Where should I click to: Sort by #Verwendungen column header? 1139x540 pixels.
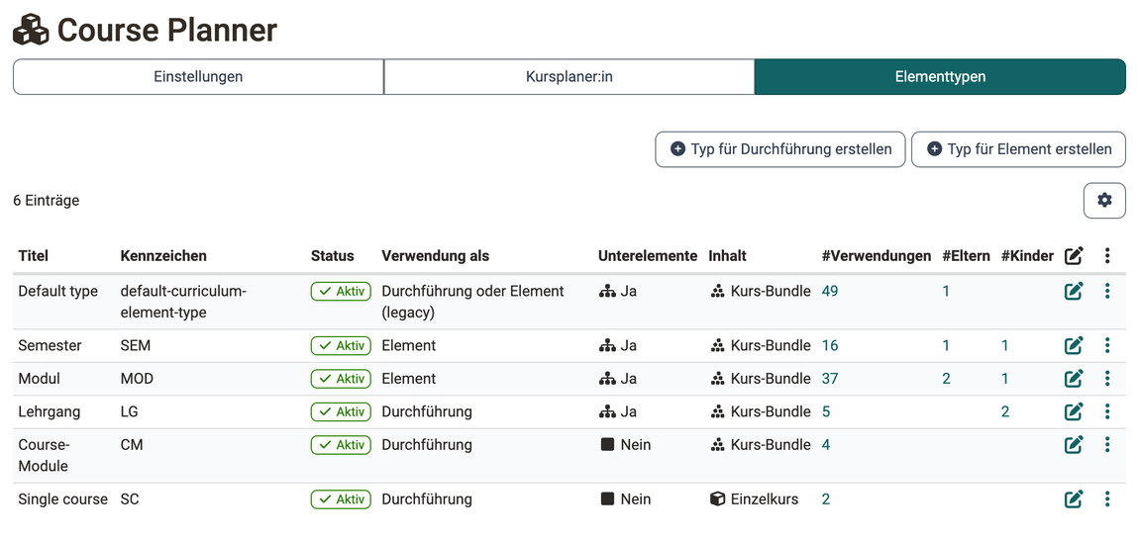[x=877, y=255]
